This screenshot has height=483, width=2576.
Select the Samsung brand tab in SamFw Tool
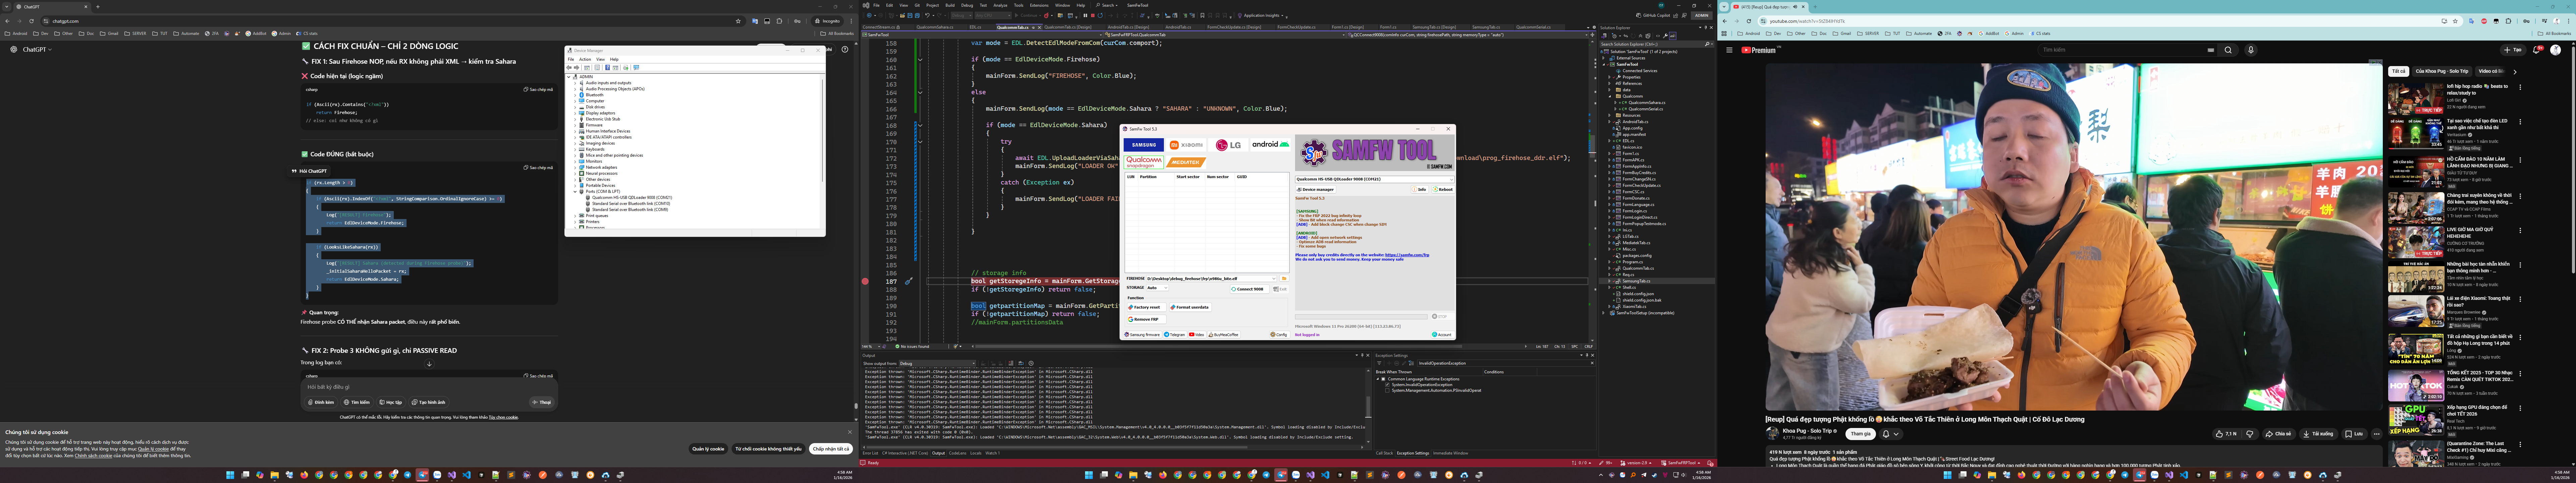click(x=1144, y=145)
